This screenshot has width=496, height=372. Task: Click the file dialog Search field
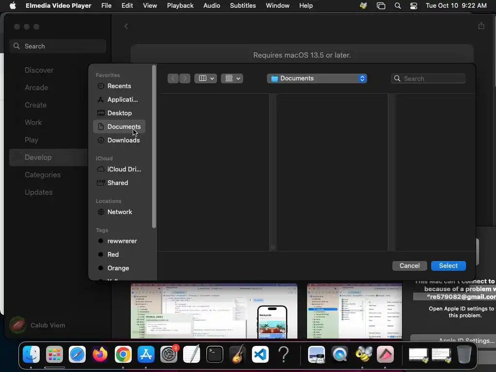pyautogui.click(x=428, y=78)
